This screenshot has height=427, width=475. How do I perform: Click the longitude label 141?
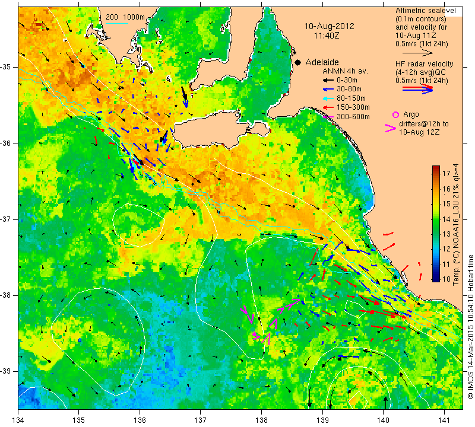444,420
